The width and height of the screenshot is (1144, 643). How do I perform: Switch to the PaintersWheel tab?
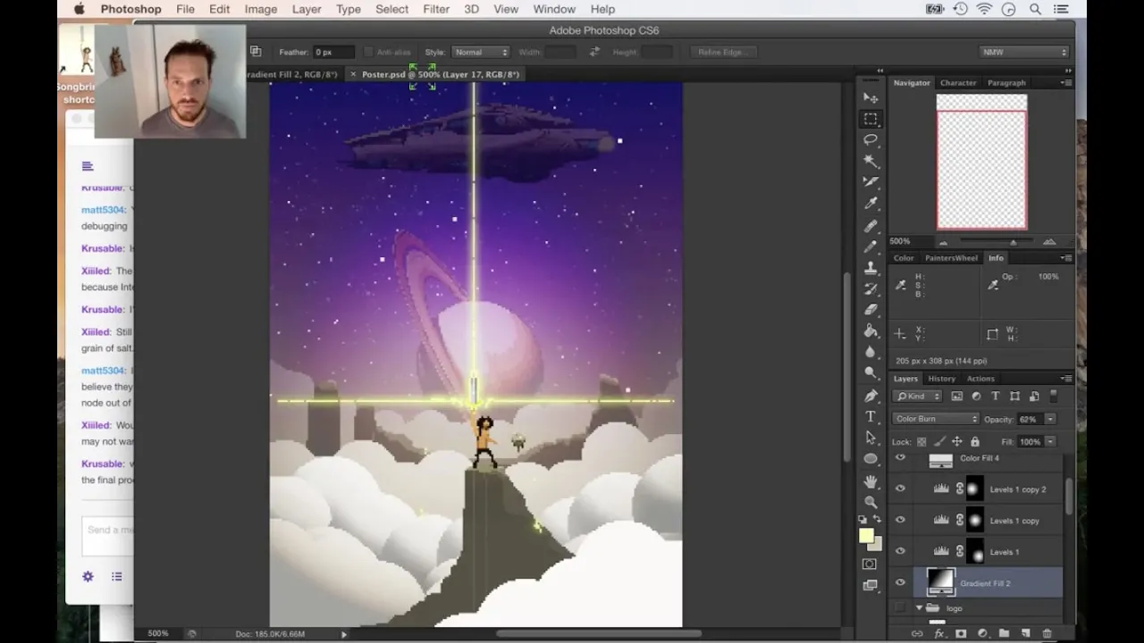[951, 258]
